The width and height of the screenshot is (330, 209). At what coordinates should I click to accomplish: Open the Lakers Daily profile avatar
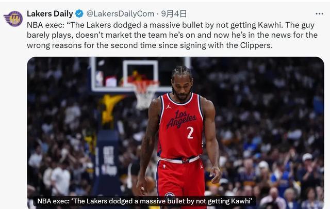[13, 19]
